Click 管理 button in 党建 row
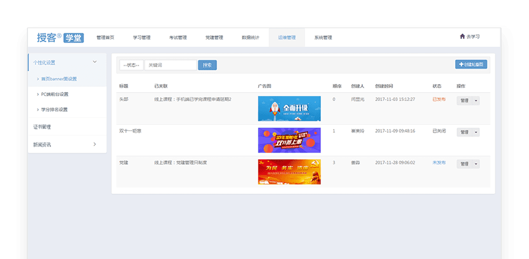 (464, 164)
